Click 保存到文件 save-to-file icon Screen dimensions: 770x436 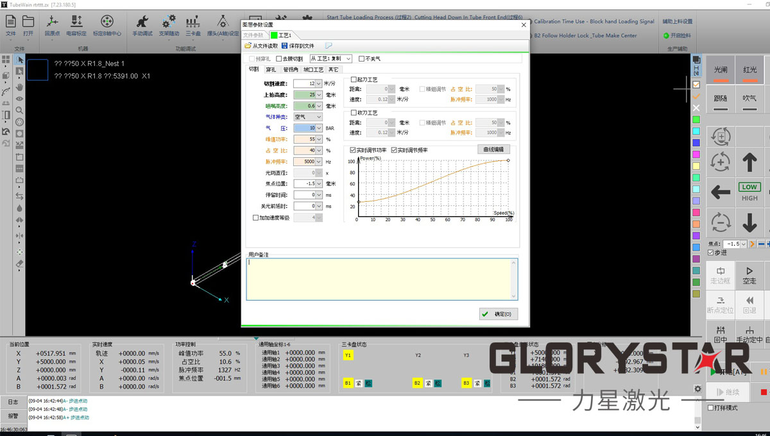[285, 46]
